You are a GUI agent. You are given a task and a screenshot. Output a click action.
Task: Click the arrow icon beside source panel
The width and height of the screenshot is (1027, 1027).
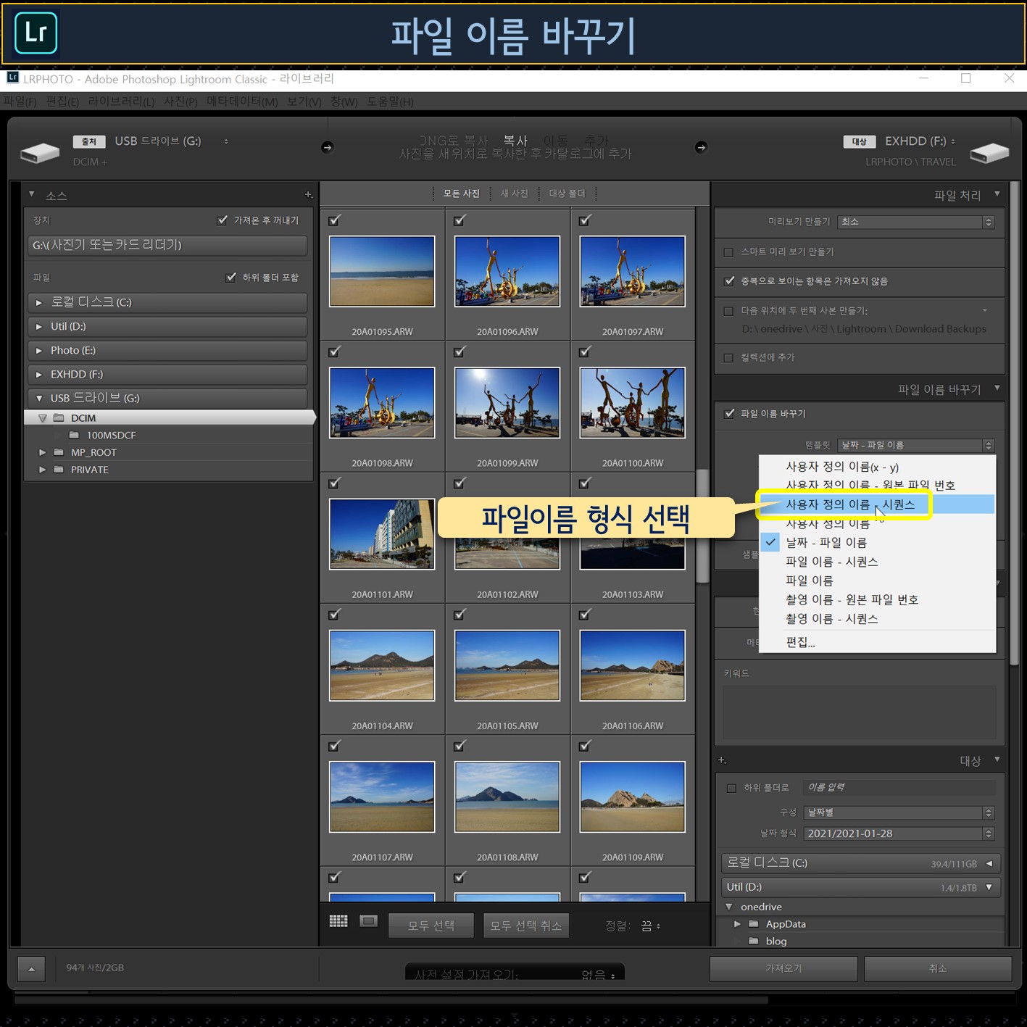coord(328,147)
